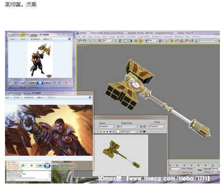The image size is (221, 185).
Task: Open the 'Production' render mode dropdown
Action: point(157,126)
